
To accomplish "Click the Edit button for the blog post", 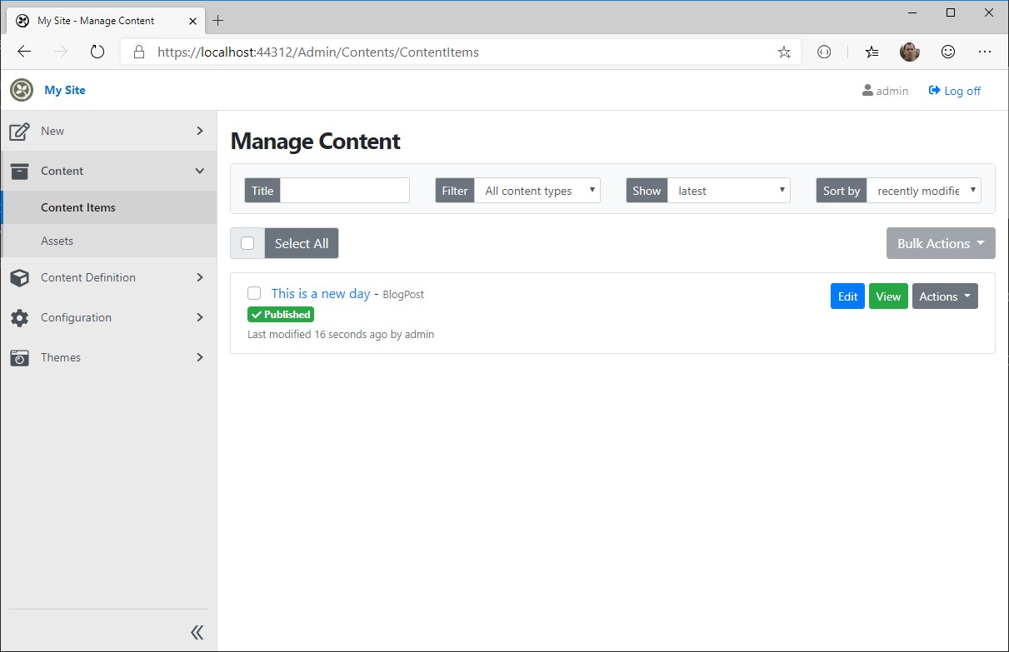I will 847,296.
